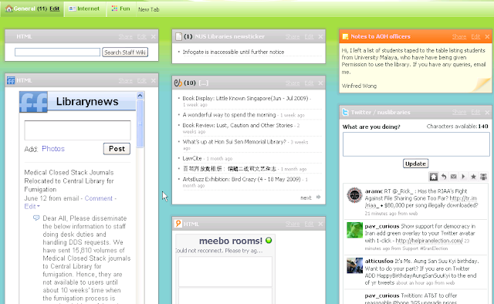Click the Post button in Librarynews

(x=117, y=149)
